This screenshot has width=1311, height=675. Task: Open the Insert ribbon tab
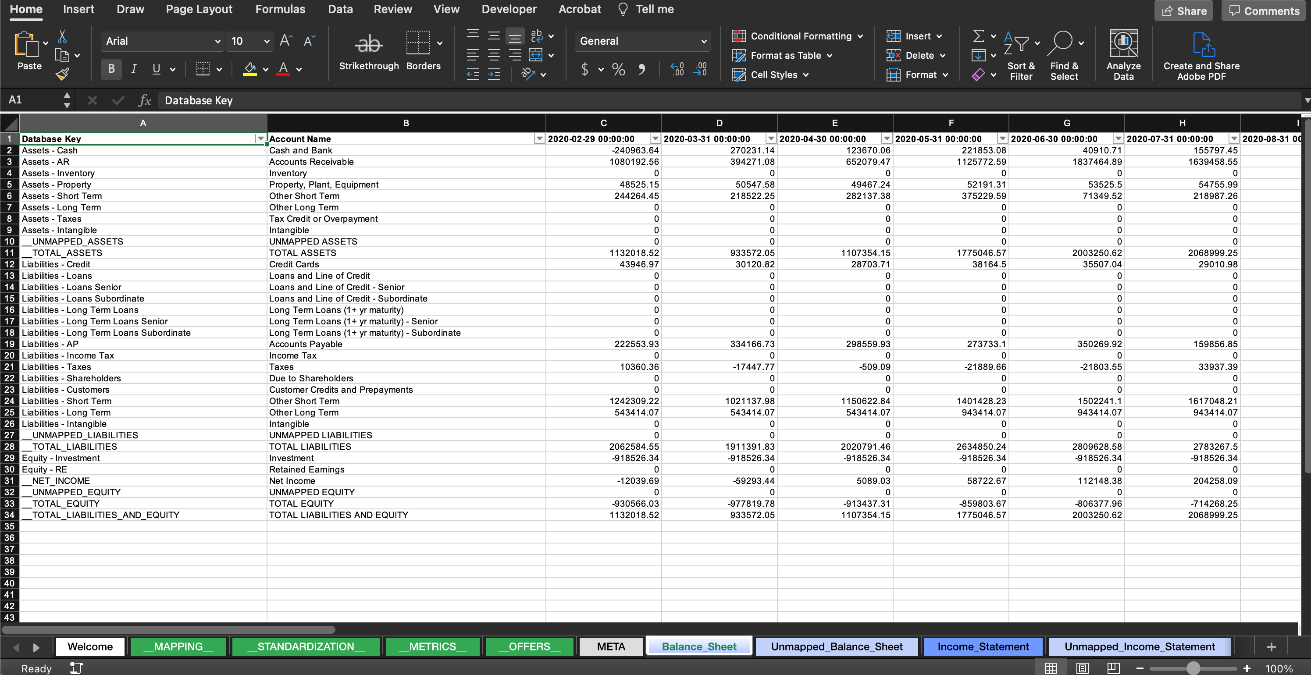[78, 9]
